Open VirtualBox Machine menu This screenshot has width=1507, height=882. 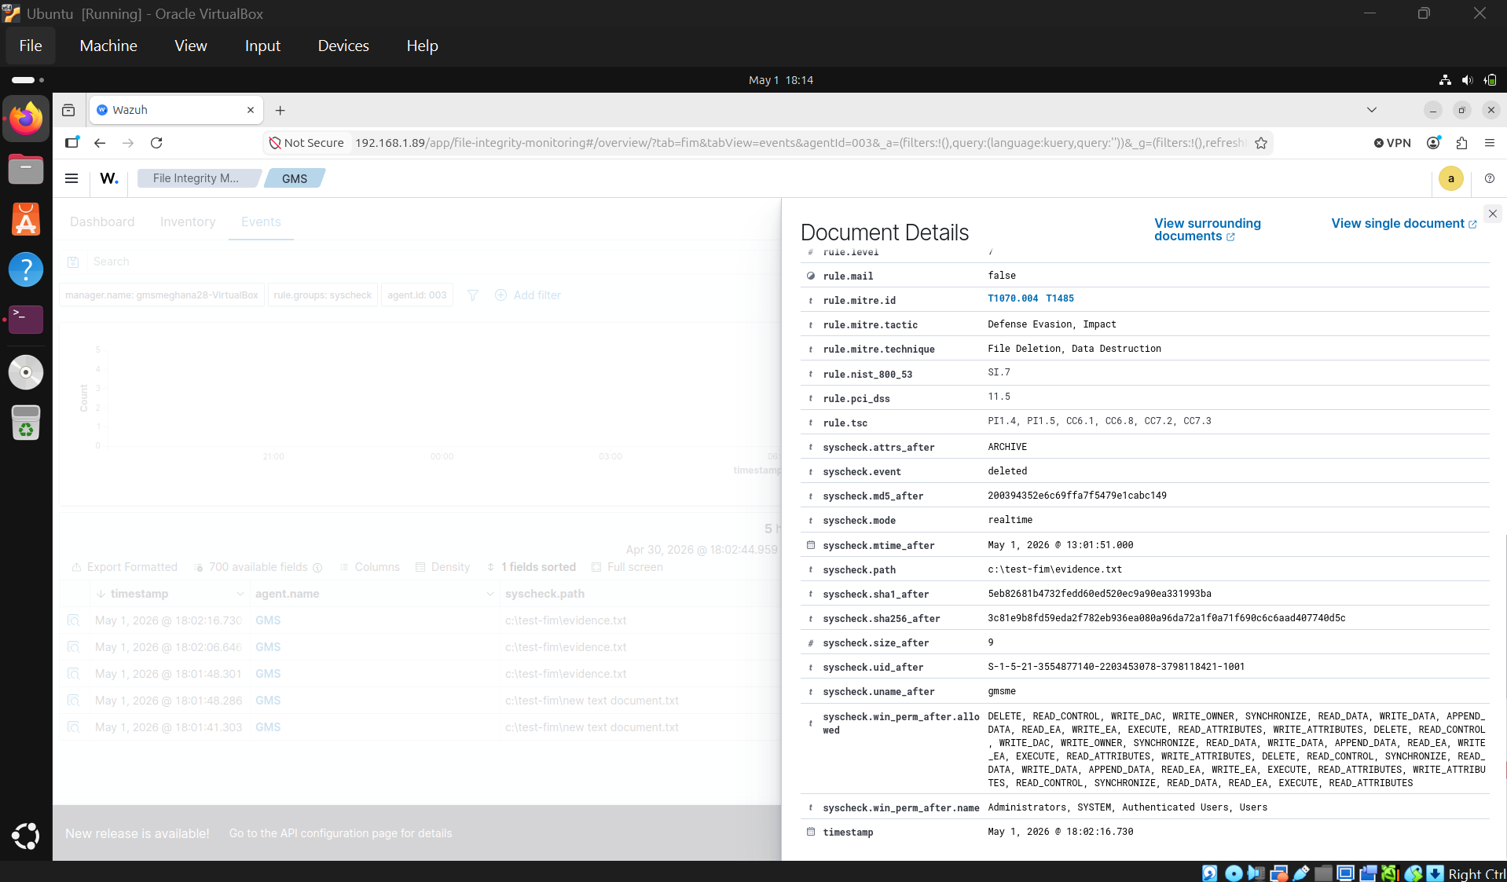(x=108, y=46)
